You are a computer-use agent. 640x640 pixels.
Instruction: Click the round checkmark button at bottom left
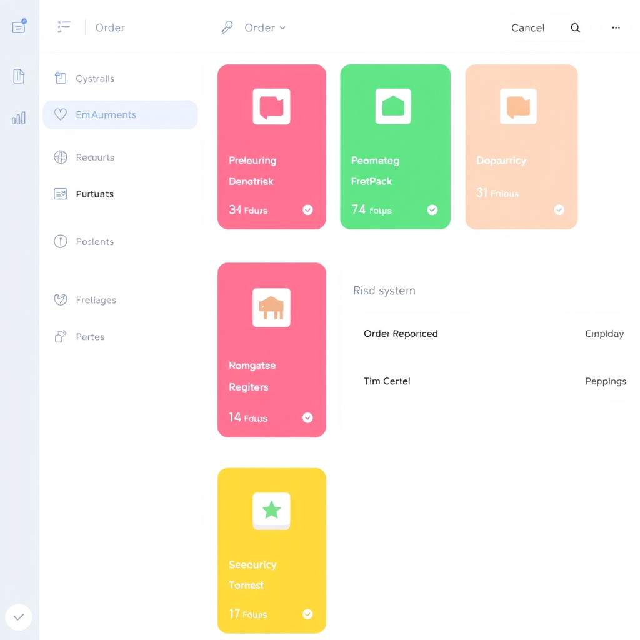(19, 617)
